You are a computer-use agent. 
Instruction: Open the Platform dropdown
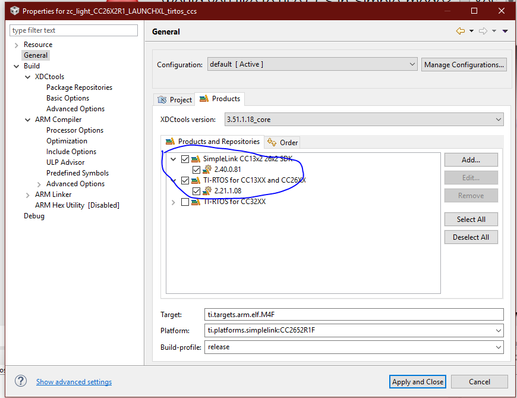[354, 330]
